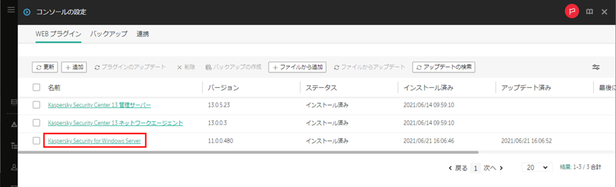
Task: Check Kaspersky Security for Windows Server row
Action: [x=36, y=140]
